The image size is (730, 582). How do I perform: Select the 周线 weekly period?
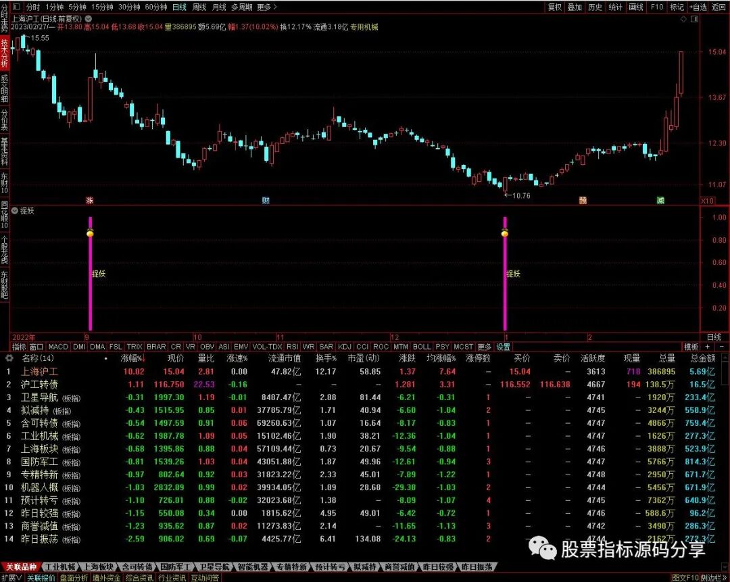199,7
